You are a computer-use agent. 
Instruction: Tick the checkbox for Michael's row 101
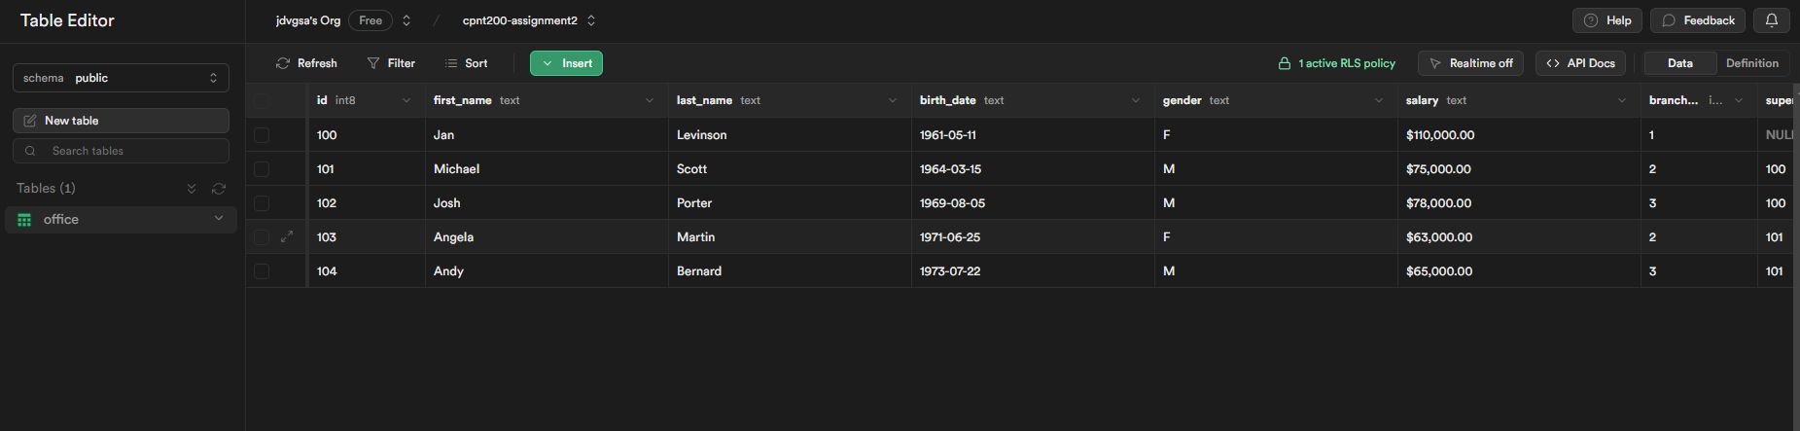[262, 169]
